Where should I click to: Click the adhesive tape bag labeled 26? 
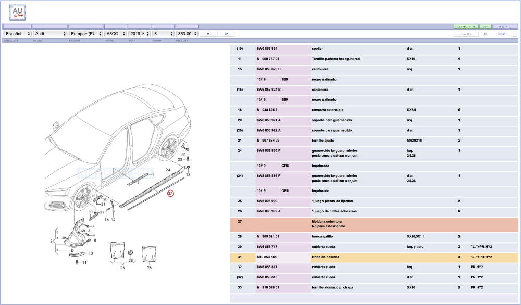click(x=149, y=253)
